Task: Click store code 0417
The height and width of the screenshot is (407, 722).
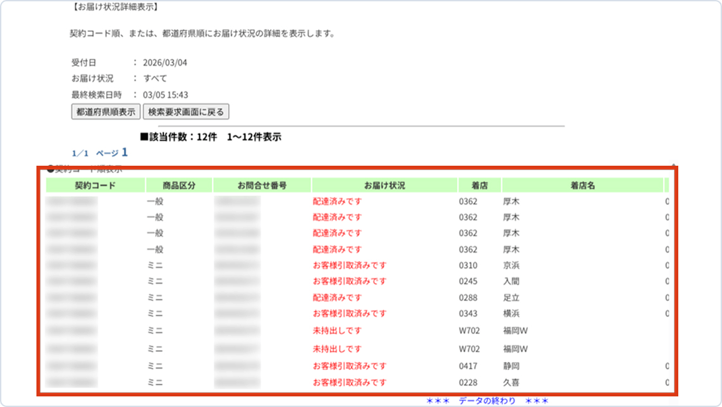Action: [x=468, y=366]
